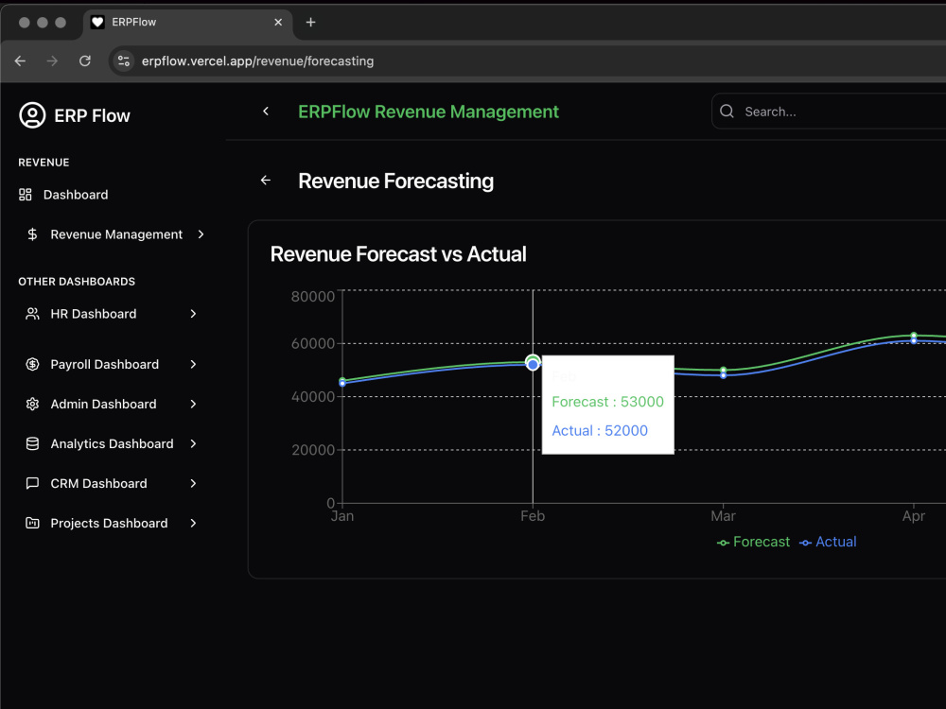Click the ERP Flow brand name
946x709 pixels.
[93, 115]
